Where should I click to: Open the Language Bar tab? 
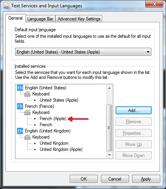[x=40, y=19]
